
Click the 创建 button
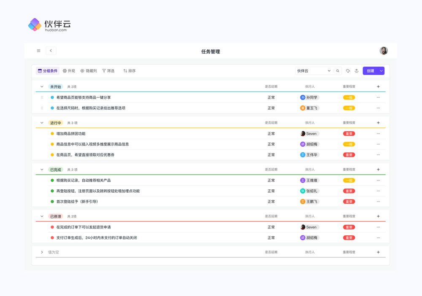370,71
